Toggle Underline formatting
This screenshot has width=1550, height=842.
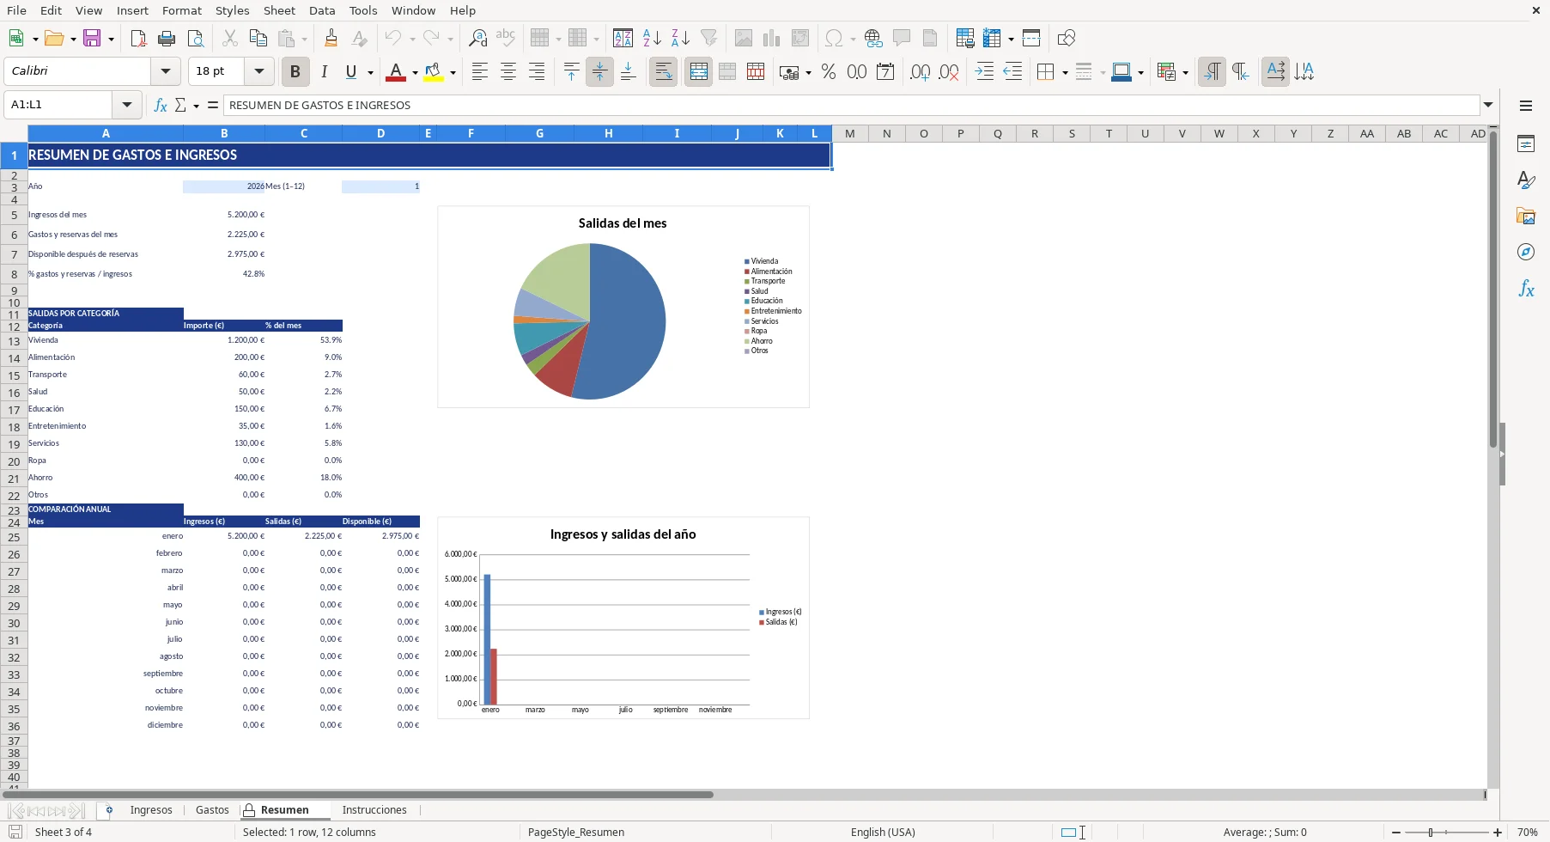point(350,72)
